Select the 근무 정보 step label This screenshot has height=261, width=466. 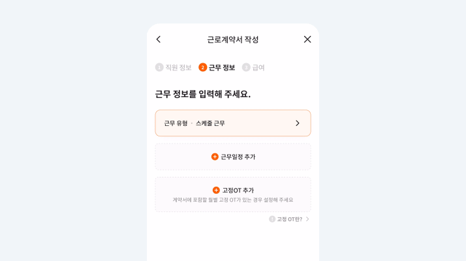click(222, 67)
